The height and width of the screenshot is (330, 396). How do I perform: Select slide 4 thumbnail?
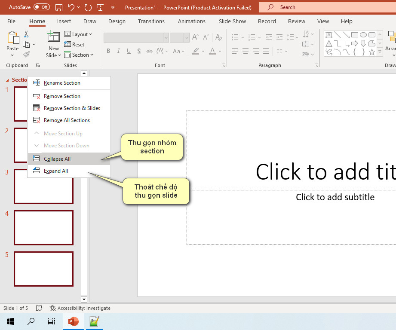[x=44, y=228]
